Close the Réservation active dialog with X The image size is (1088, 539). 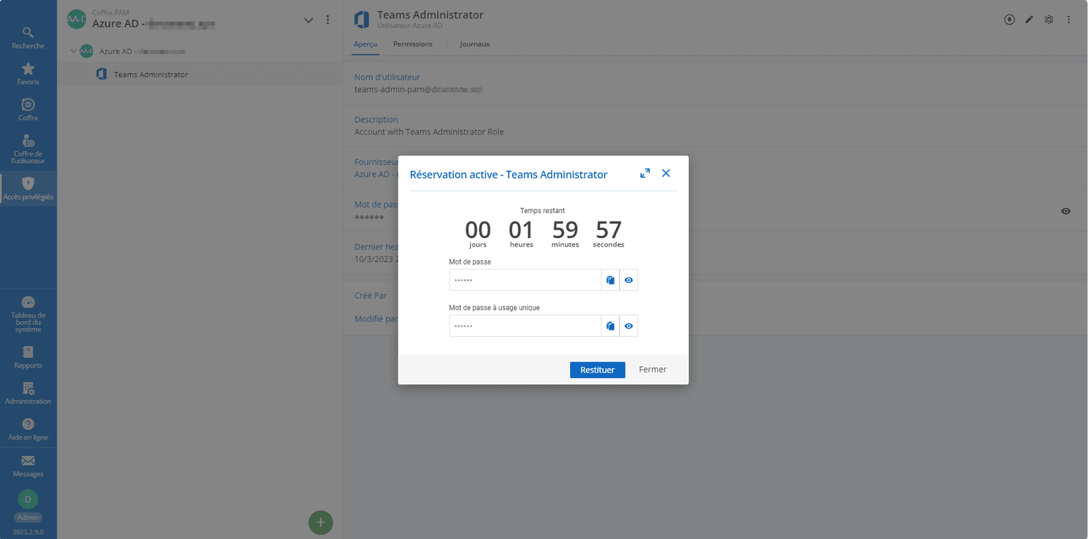(666, 174)
